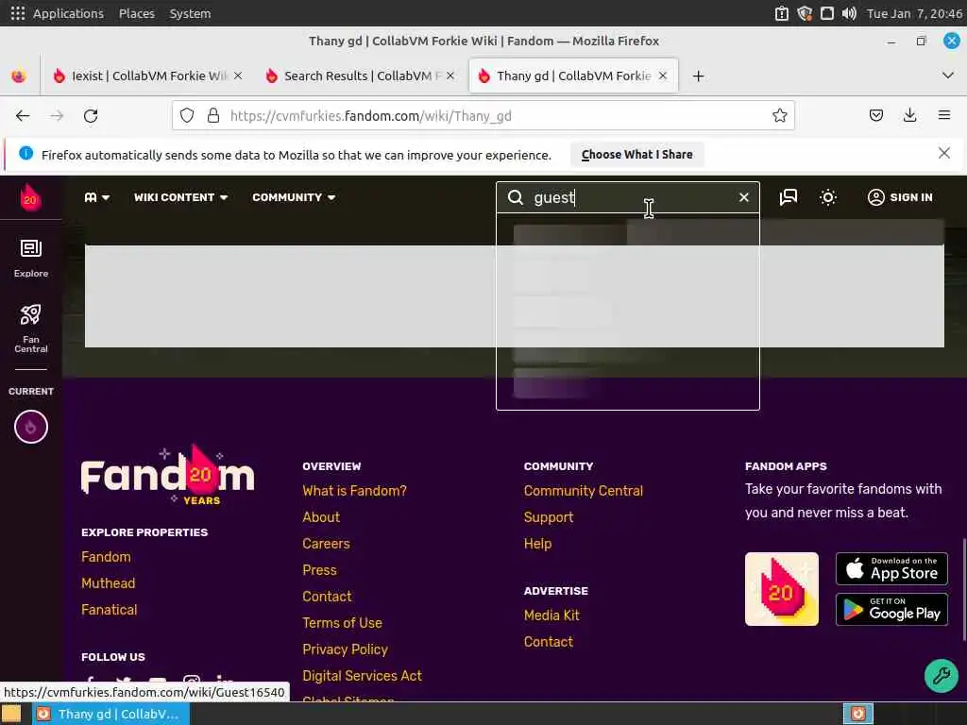This screenshot has width=967, height=725.
Task: Open Terms of Use link
Action: tap(342, 623)
